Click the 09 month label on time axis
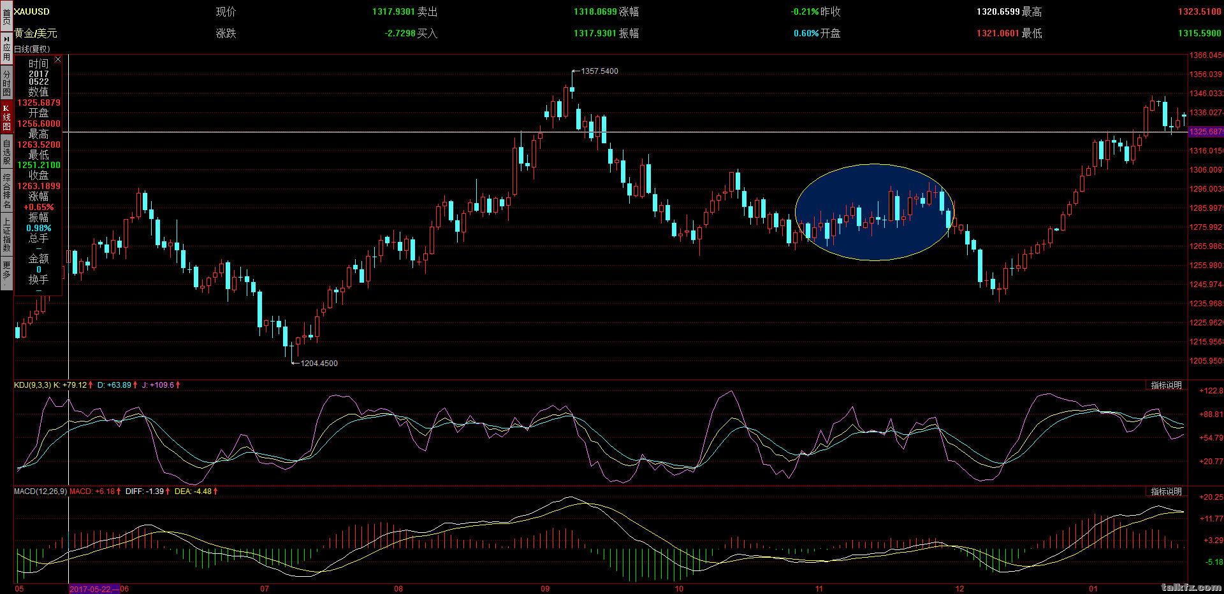This screenshot has width=1224, height=594. [x=545, y=589]
